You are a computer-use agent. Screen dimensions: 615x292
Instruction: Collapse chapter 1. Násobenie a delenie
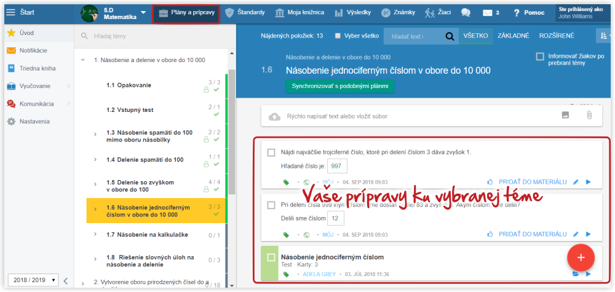83,60
